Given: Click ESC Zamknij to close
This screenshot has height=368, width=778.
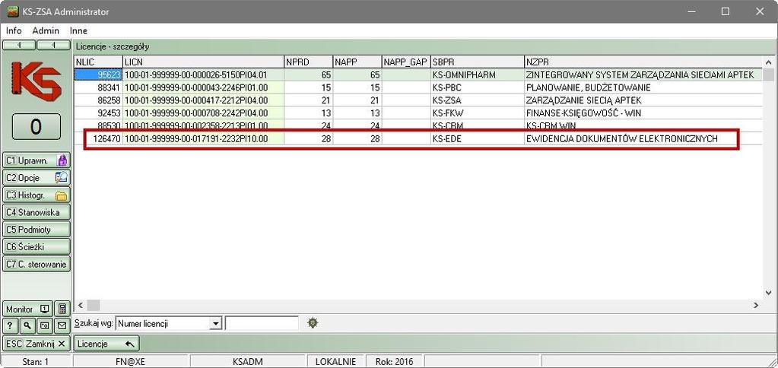Looking at the screenshot, I should (37, 343).
